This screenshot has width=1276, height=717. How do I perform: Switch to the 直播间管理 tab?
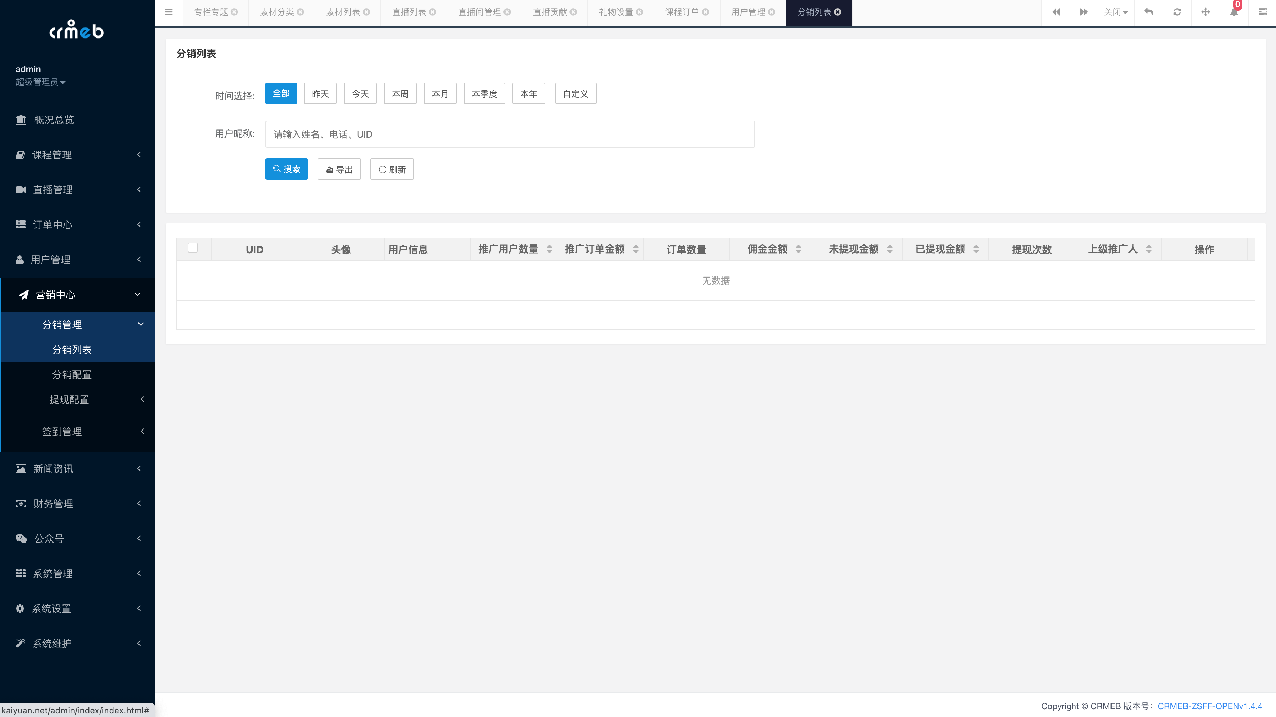(479, 12)
